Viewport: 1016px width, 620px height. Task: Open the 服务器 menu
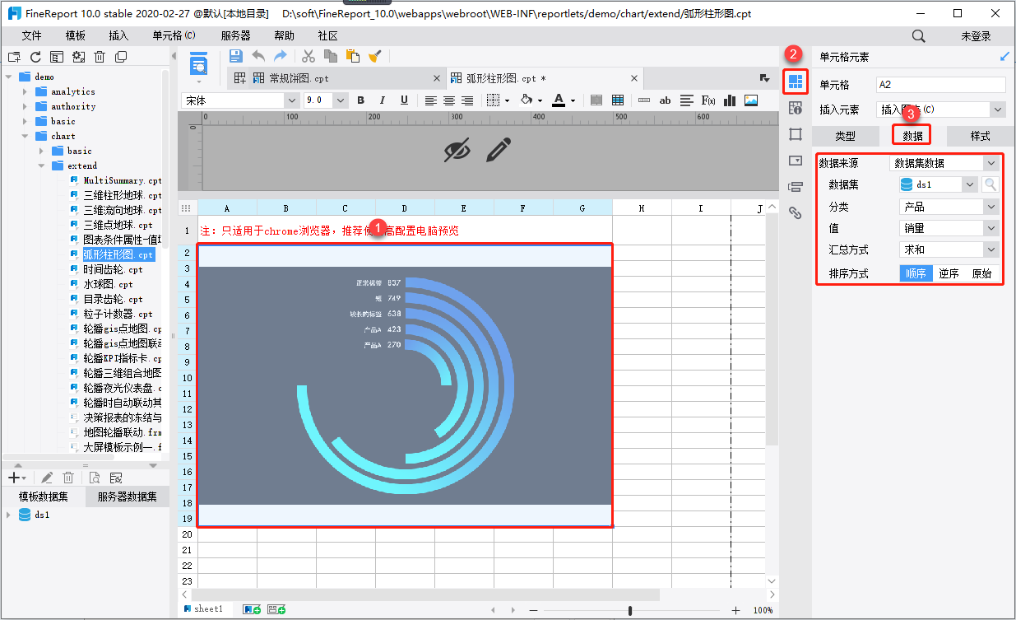[235, 36]
